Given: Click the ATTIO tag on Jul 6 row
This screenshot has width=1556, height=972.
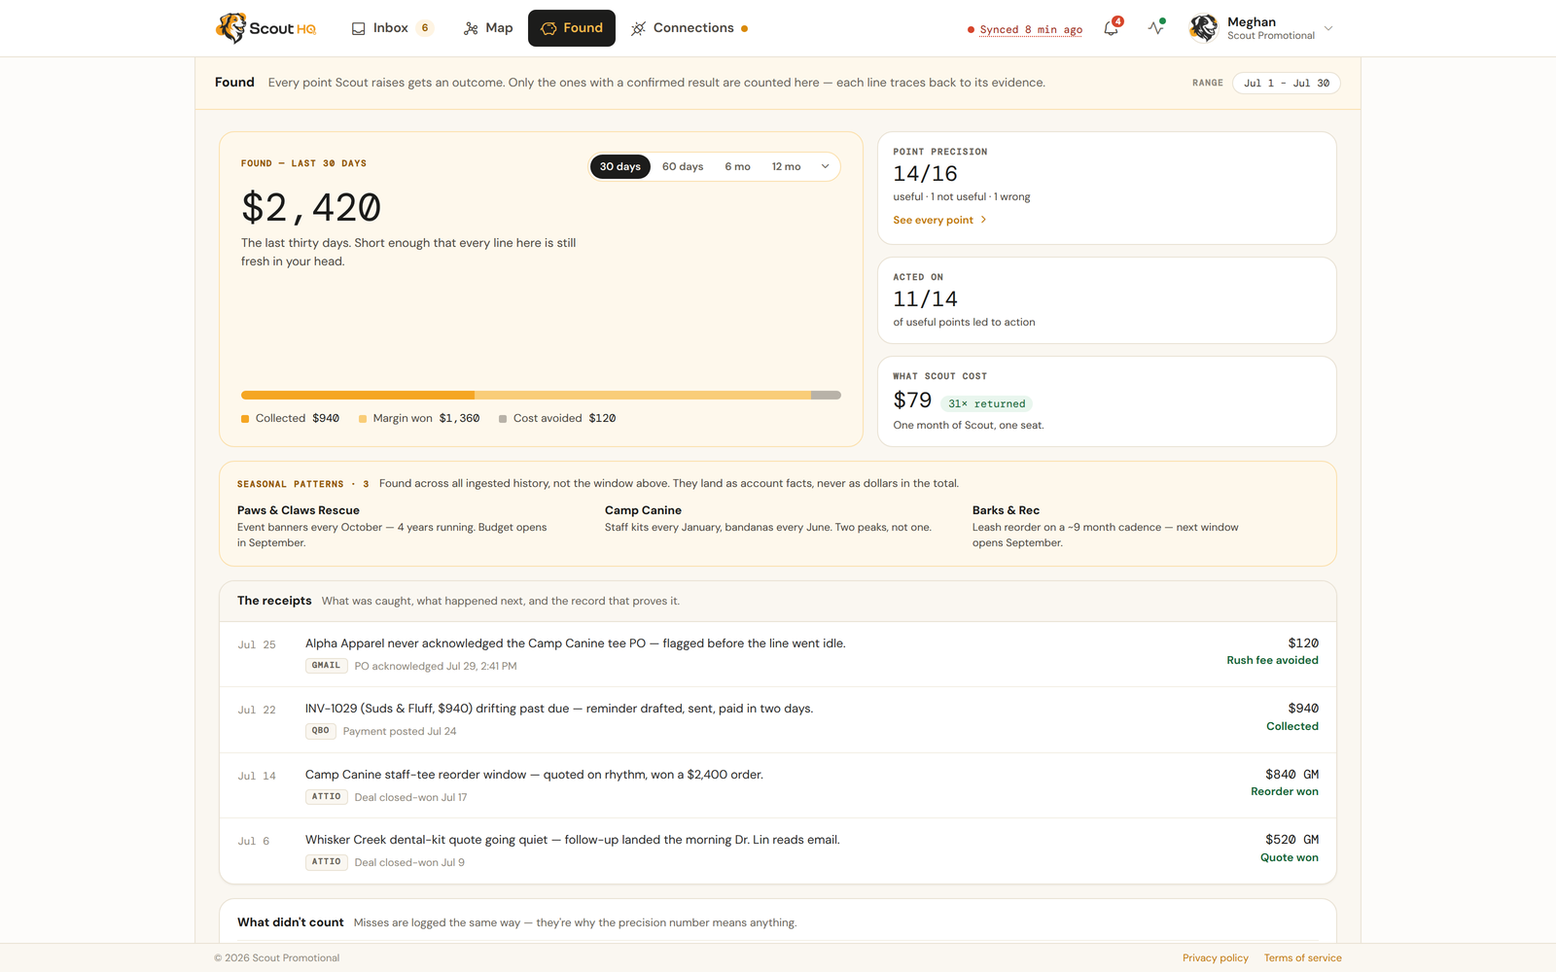Looking at the screenshot, I should tap(327, 862).
